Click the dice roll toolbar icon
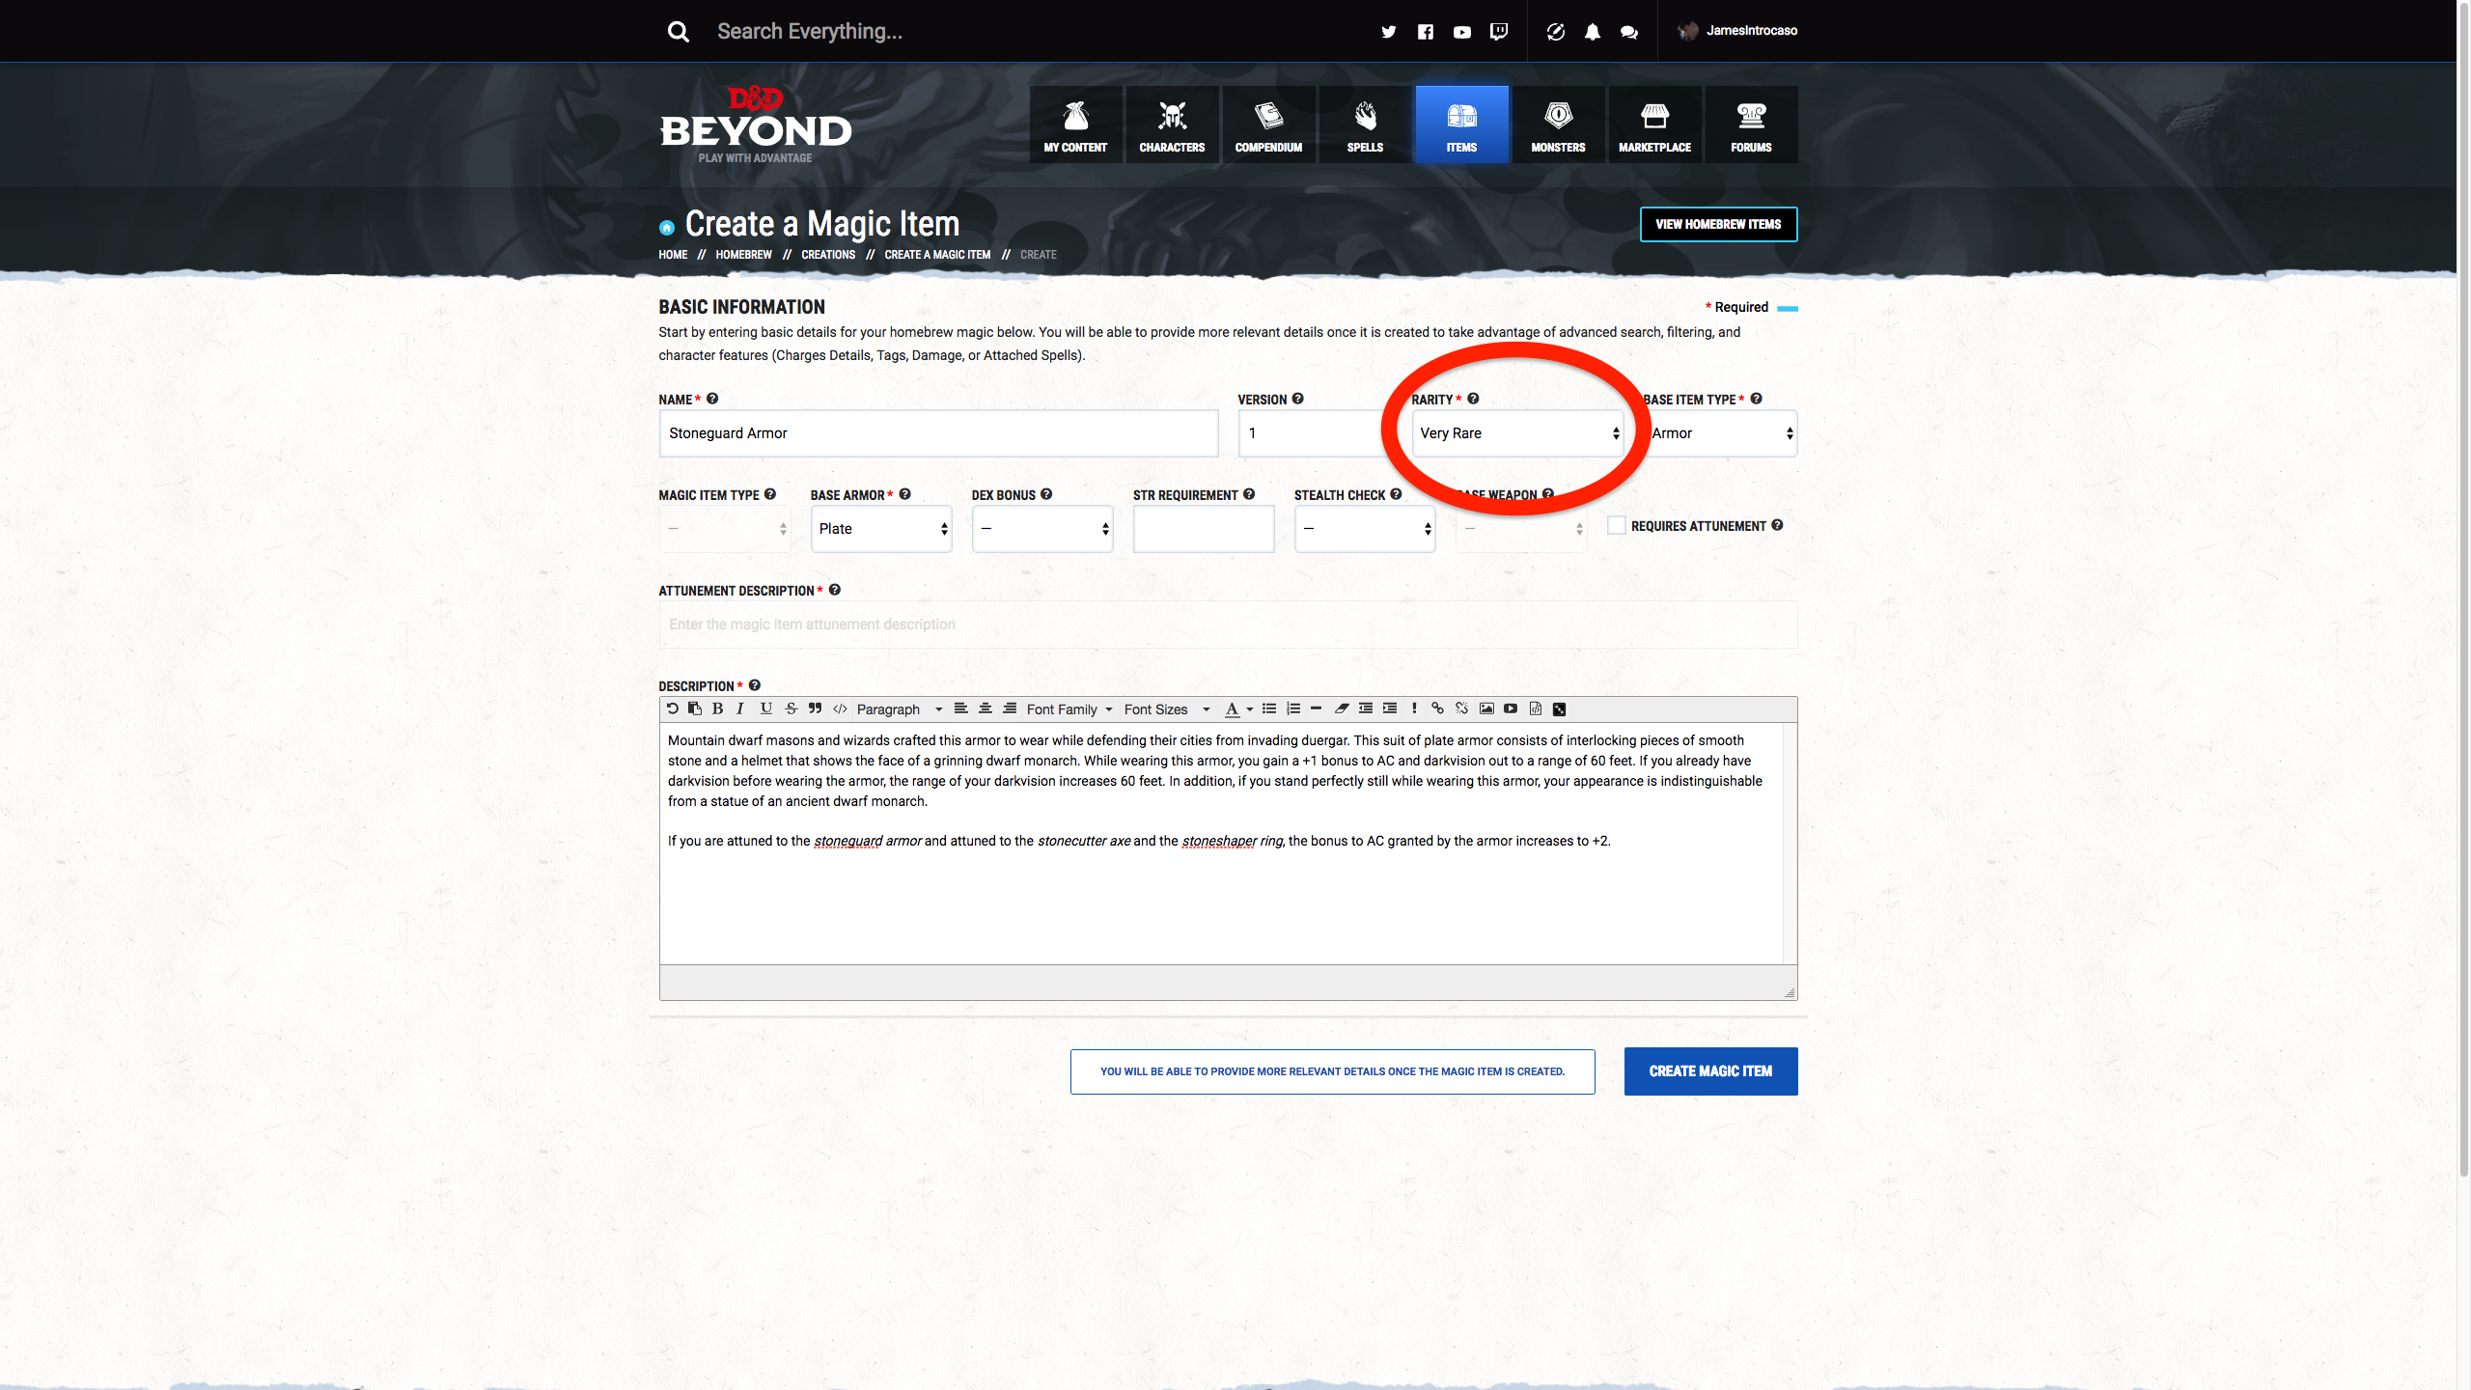 tap(1559, 709)
